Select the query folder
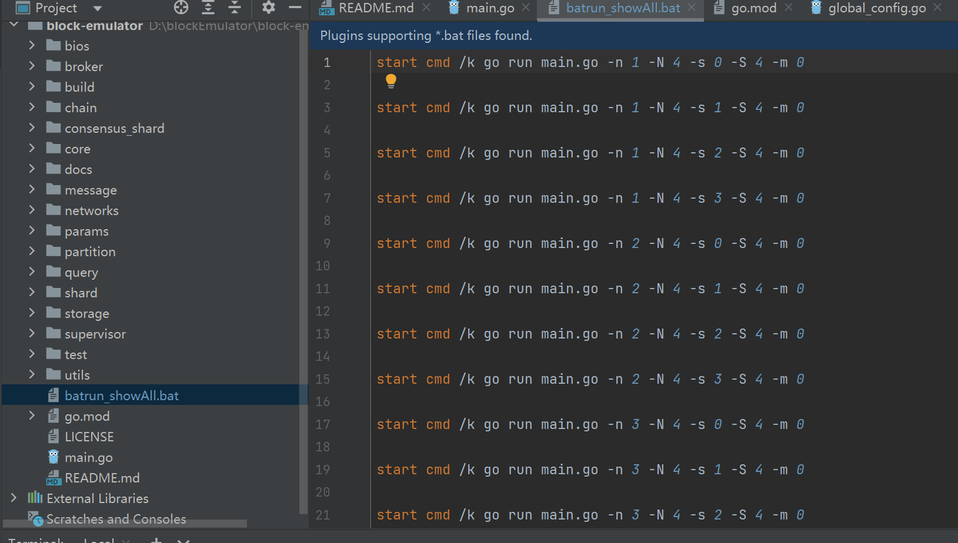Viewport: 958px width, 543px height. coord(81,272)
